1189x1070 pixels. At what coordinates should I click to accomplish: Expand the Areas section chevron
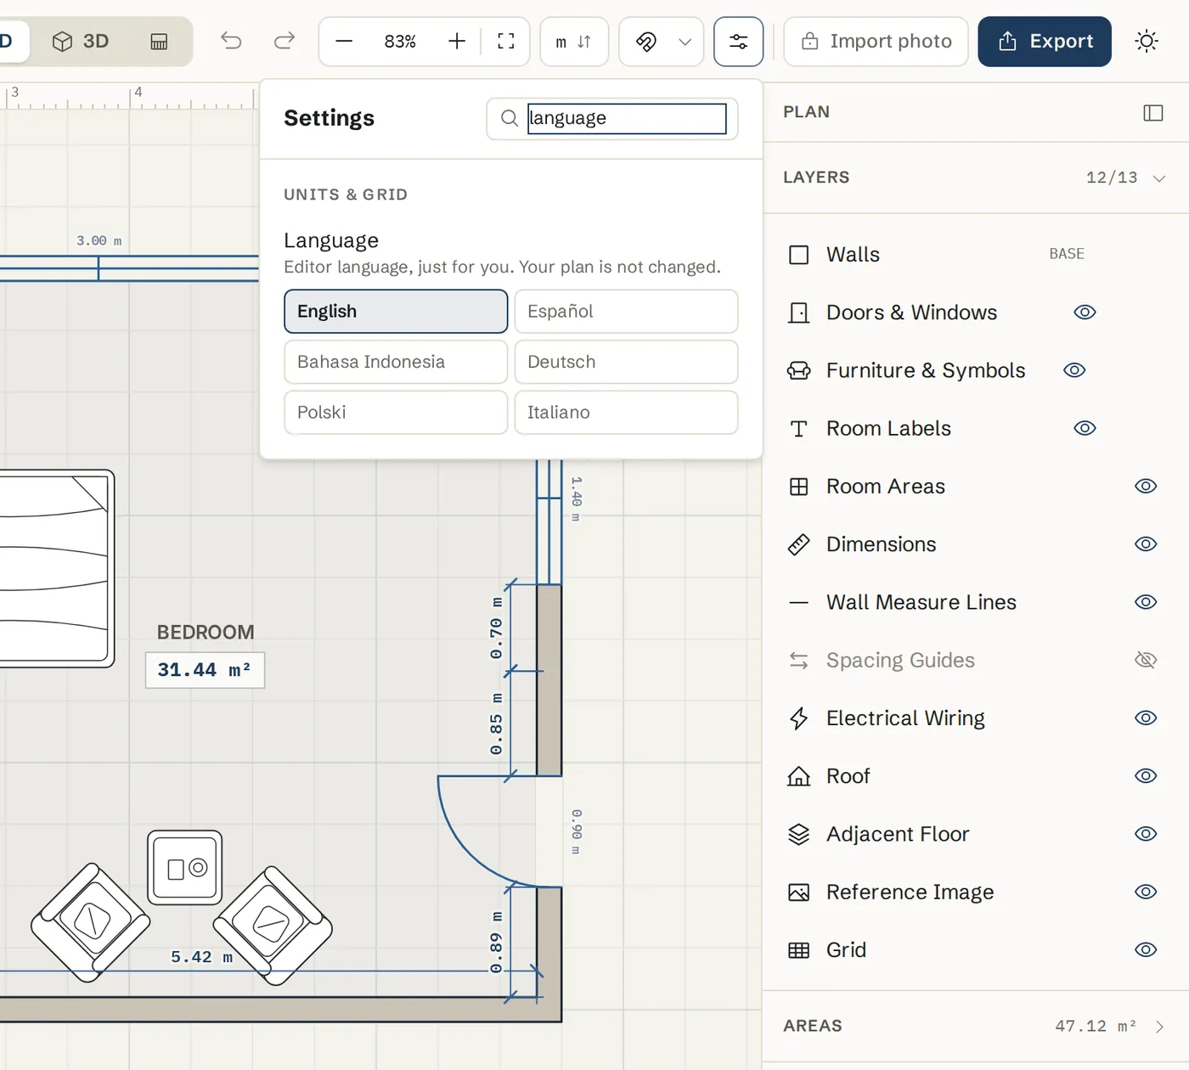coord(1159,1027)
